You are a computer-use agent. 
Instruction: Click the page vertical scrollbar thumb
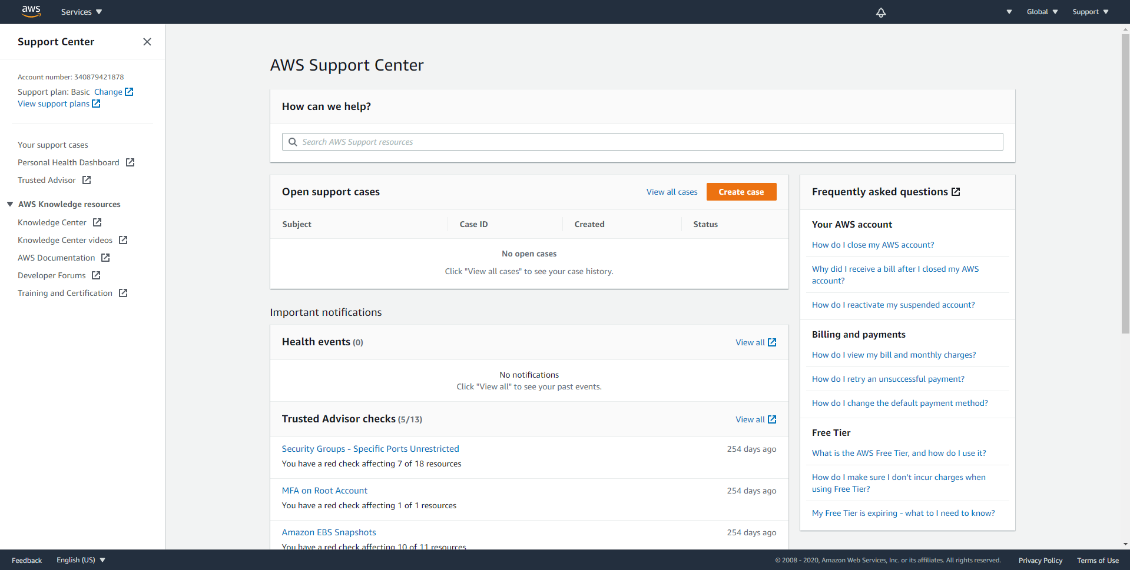1125,184
